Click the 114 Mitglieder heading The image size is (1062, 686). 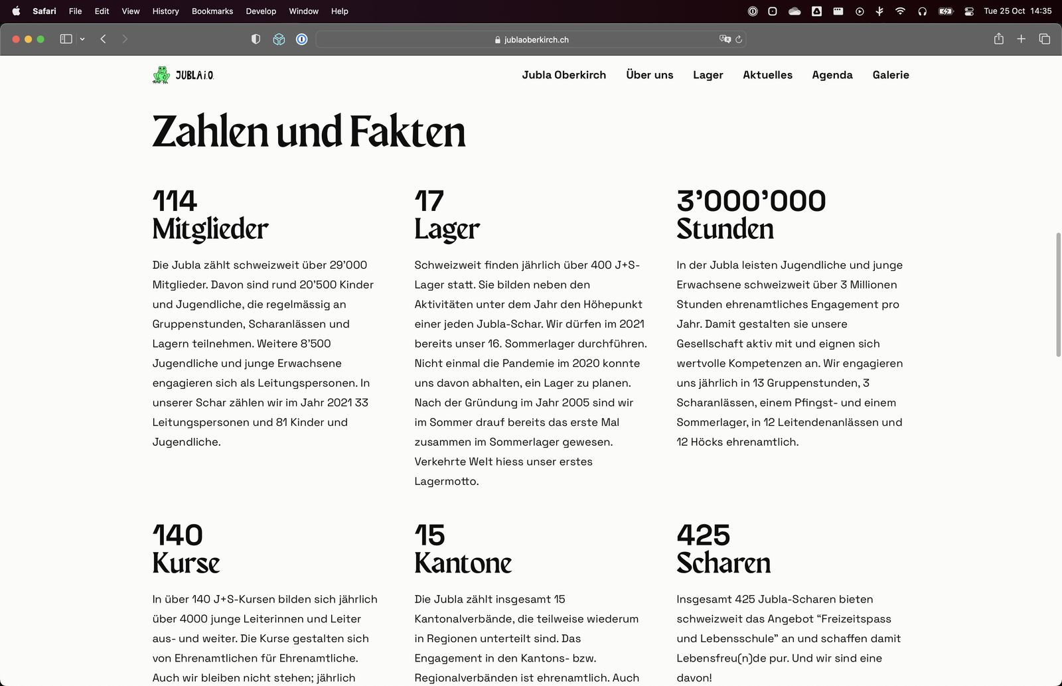point(210,216)
